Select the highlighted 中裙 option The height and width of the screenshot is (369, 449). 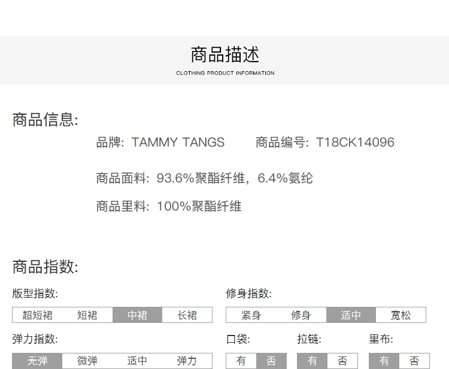point(137,315)
